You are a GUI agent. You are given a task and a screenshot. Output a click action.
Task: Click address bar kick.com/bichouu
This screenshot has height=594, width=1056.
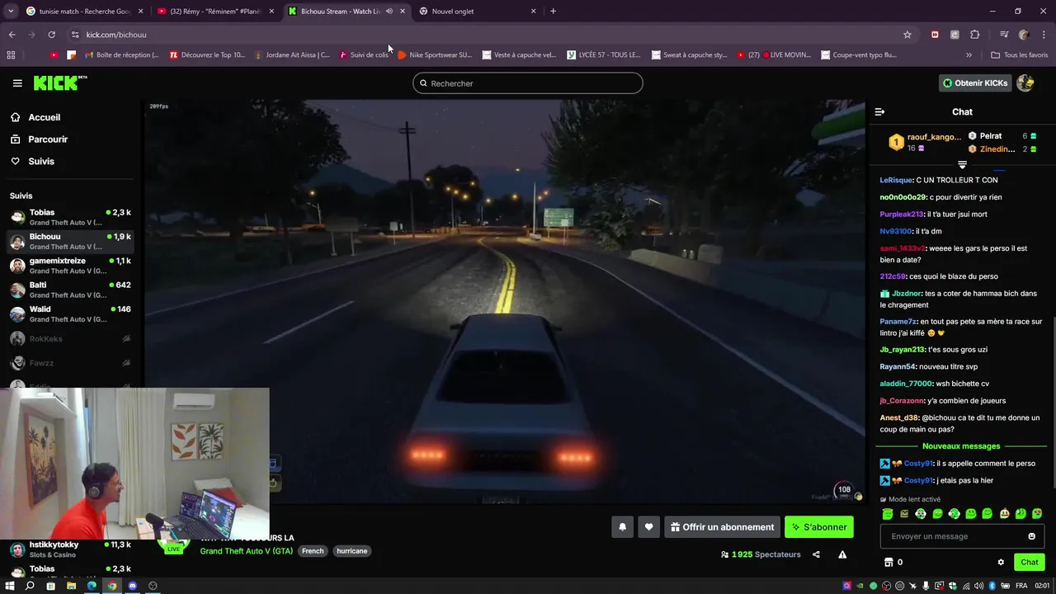click(116, 35)
